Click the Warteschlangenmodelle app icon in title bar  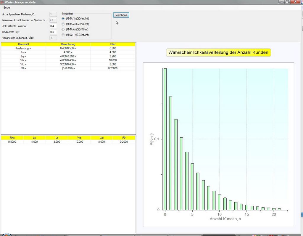2,2
